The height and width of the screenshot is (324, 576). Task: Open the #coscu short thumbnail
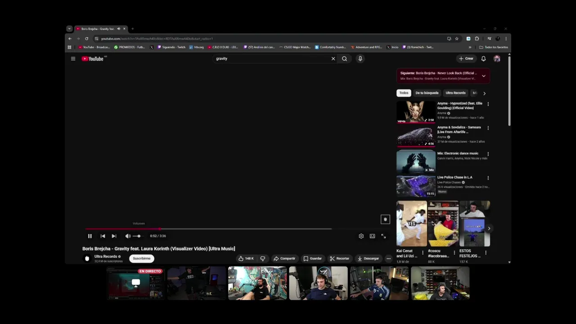(x=443, y=224)
